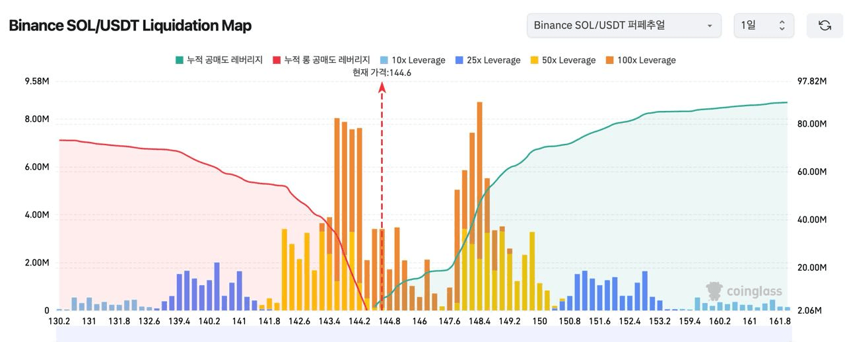Click the 80.00M right axis label
845x342 pixels.
812,123
